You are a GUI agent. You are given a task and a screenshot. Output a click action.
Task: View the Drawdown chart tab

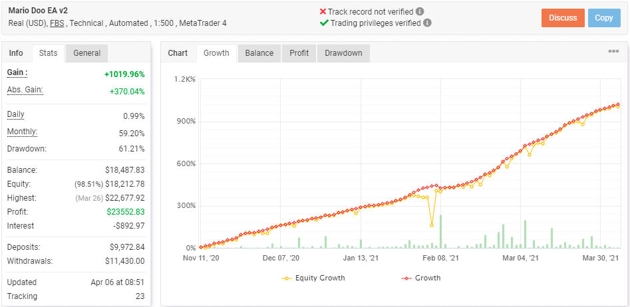343,53
